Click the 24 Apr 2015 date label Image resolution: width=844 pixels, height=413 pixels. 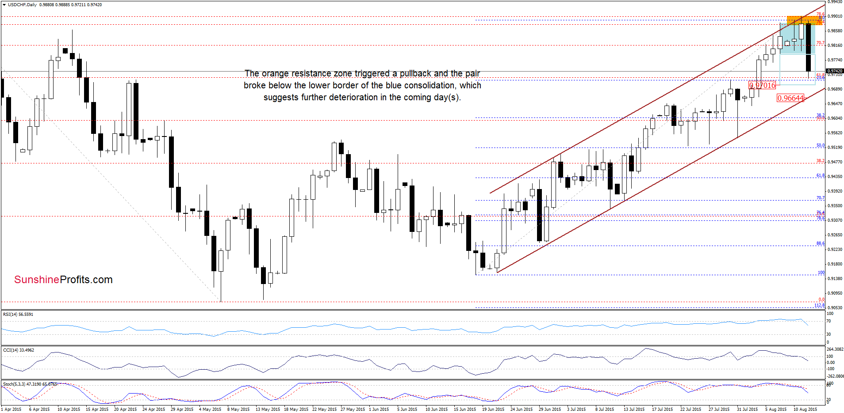tap(153, 409)
